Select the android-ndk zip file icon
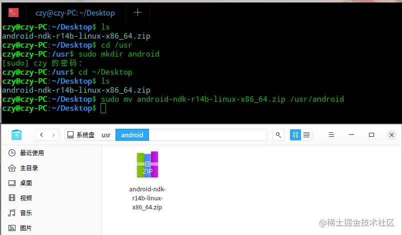 (x=147, y=165)
